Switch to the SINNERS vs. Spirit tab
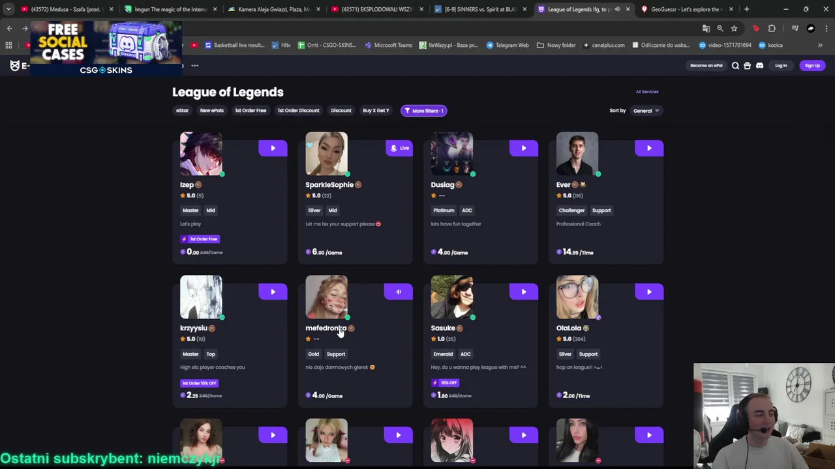Viewport: 835px width, 469px height. click(480, 9)
